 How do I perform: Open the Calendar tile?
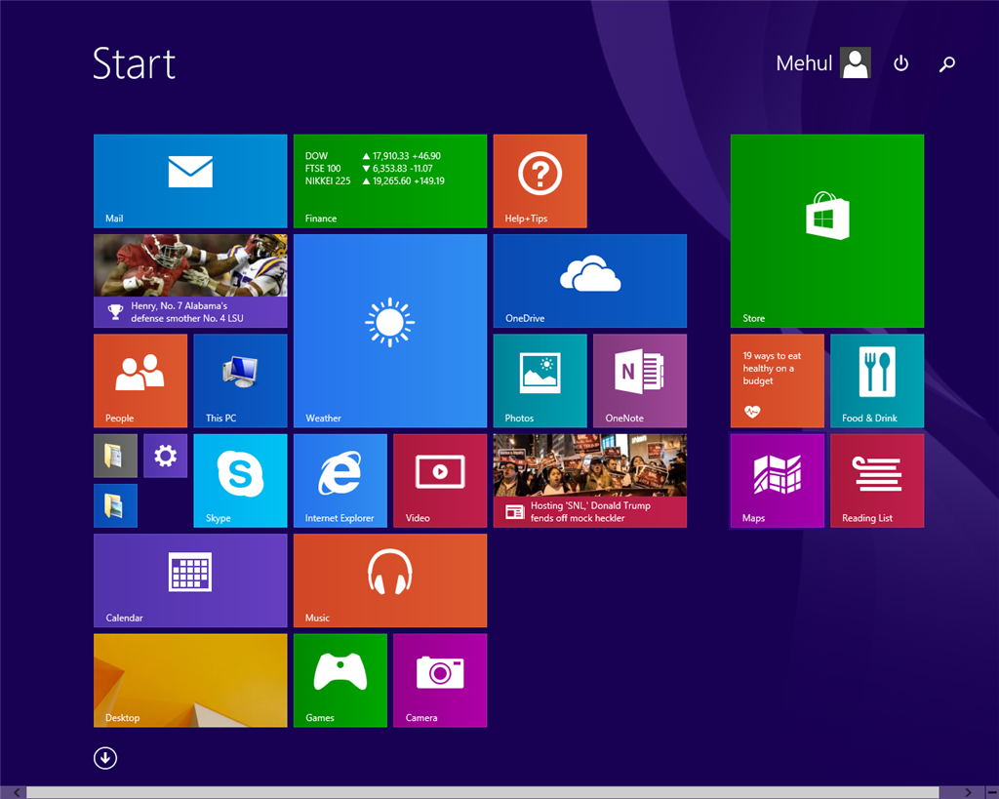(190, 580)
